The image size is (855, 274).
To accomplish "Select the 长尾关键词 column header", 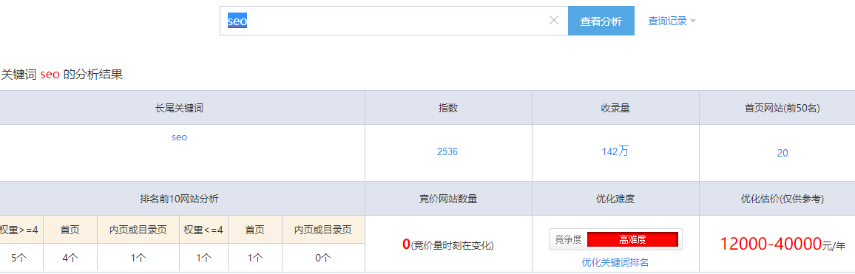I will (x=180, y=108).
